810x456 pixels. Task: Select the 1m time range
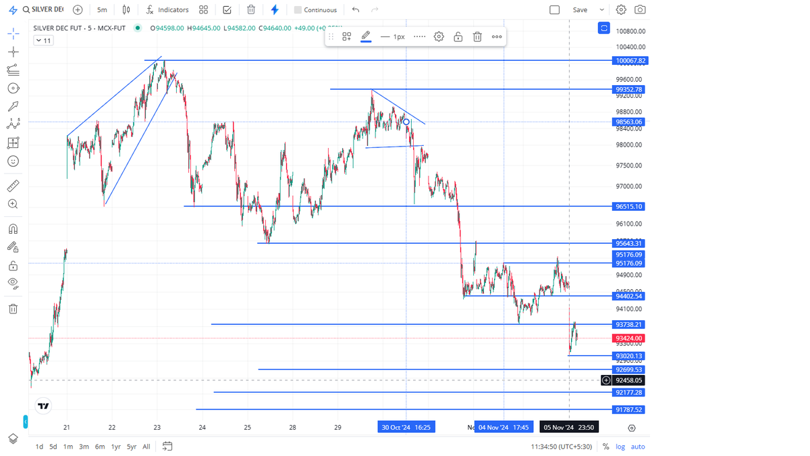pyautogui.click(x=68, y=447)
